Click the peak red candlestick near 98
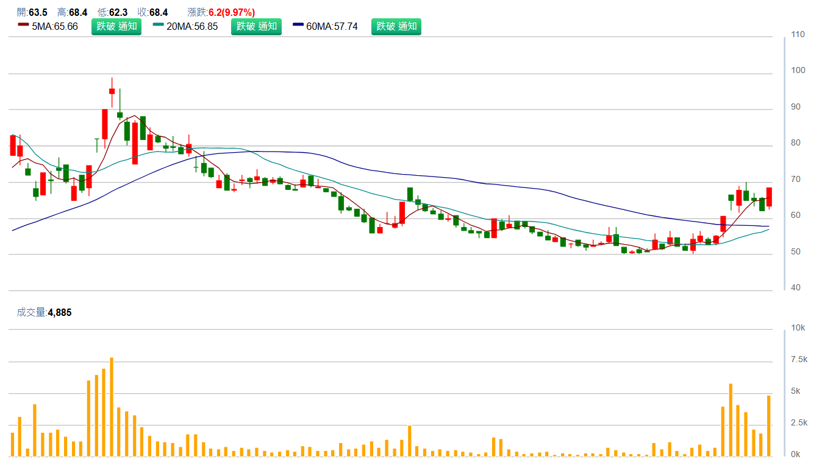The height and width of the screenshot is (465, 822). point(112,91)
